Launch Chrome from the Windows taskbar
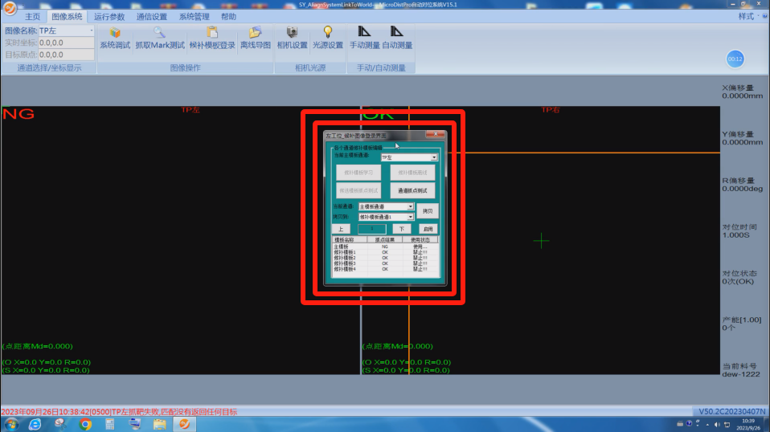This screenshot has width=770, height=432. [85, 424]
